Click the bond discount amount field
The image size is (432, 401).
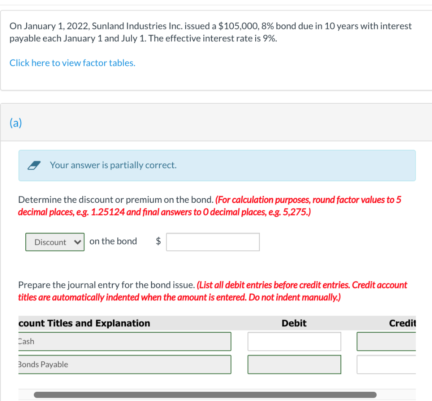pos(213,242)
